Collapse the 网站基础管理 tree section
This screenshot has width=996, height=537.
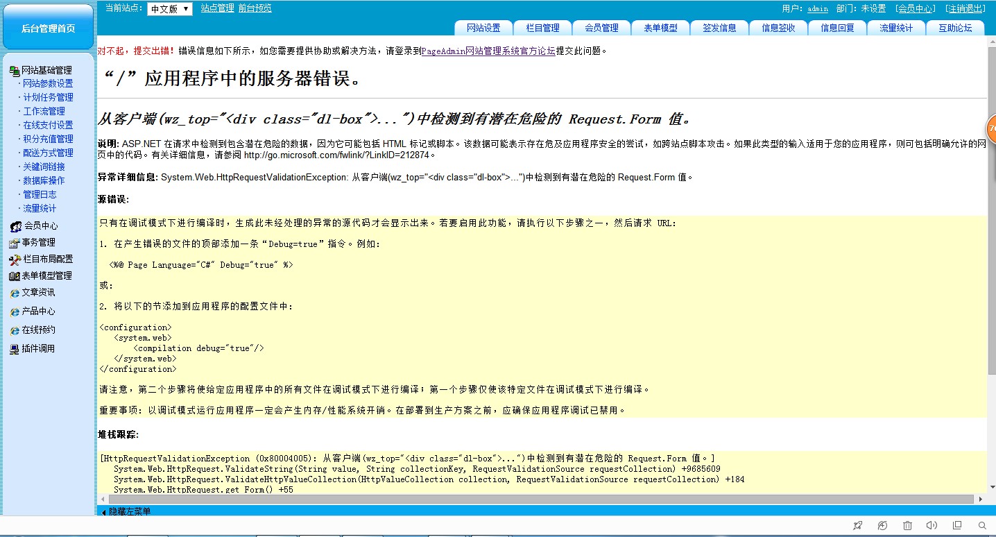pos(46,70)
